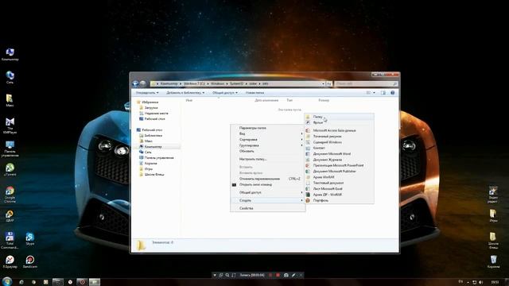Click the taskbar clock
Image resolution: width=509 pixels, height=286 pixels.
(495, 282)
